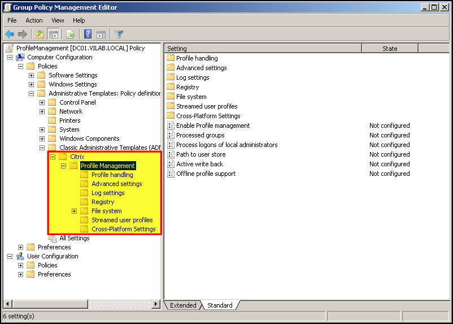This screenshot has height=324, width=453.
Task: Click the Processed groups setting icon
Action: click(171, 135)
